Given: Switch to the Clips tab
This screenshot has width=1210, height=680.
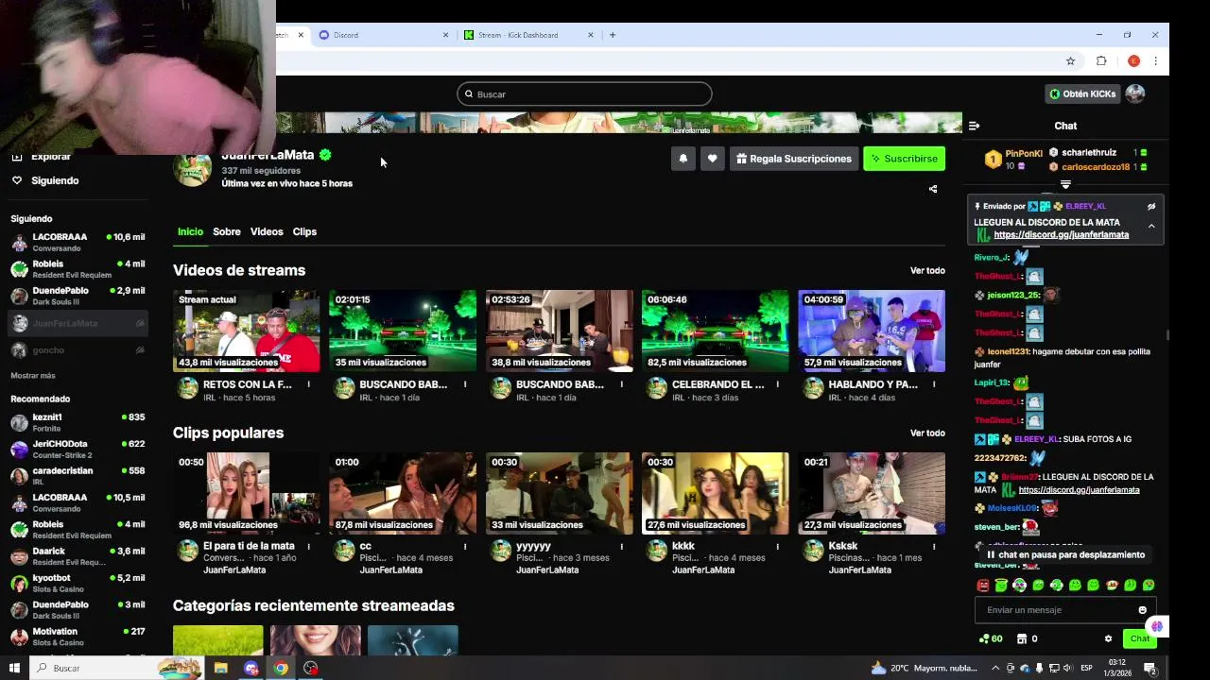Looking at the screenshot, I should 304,231.
